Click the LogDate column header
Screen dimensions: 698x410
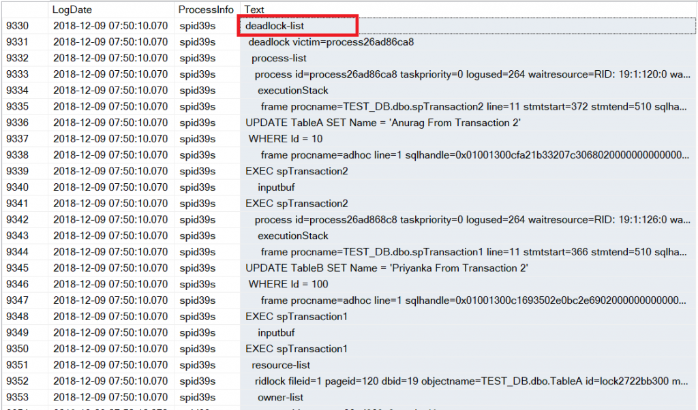pyautogui.click(x=72, y=10)
